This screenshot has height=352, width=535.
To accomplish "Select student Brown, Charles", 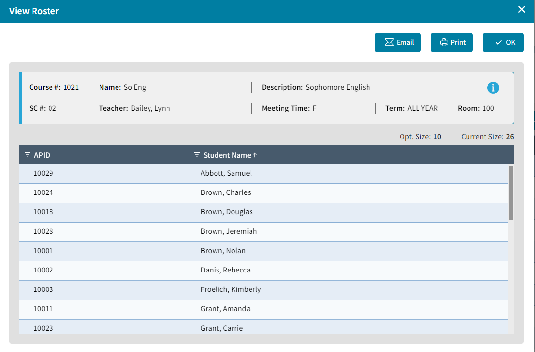I will (x=226, y=192).
